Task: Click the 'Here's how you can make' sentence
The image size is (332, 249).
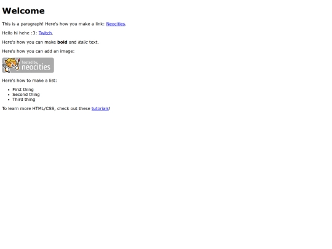Action: tap(29, 42)
